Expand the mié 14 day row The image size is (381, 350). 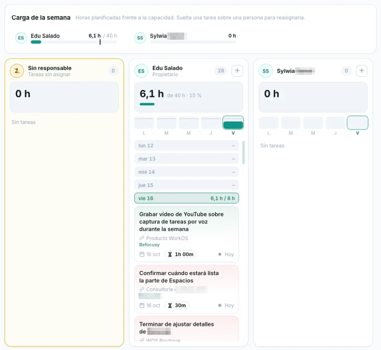click(186, 172)
